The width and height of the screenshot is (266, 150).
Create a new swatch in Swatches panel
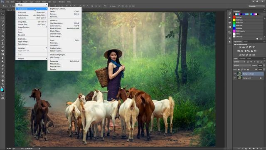point(257,39)
